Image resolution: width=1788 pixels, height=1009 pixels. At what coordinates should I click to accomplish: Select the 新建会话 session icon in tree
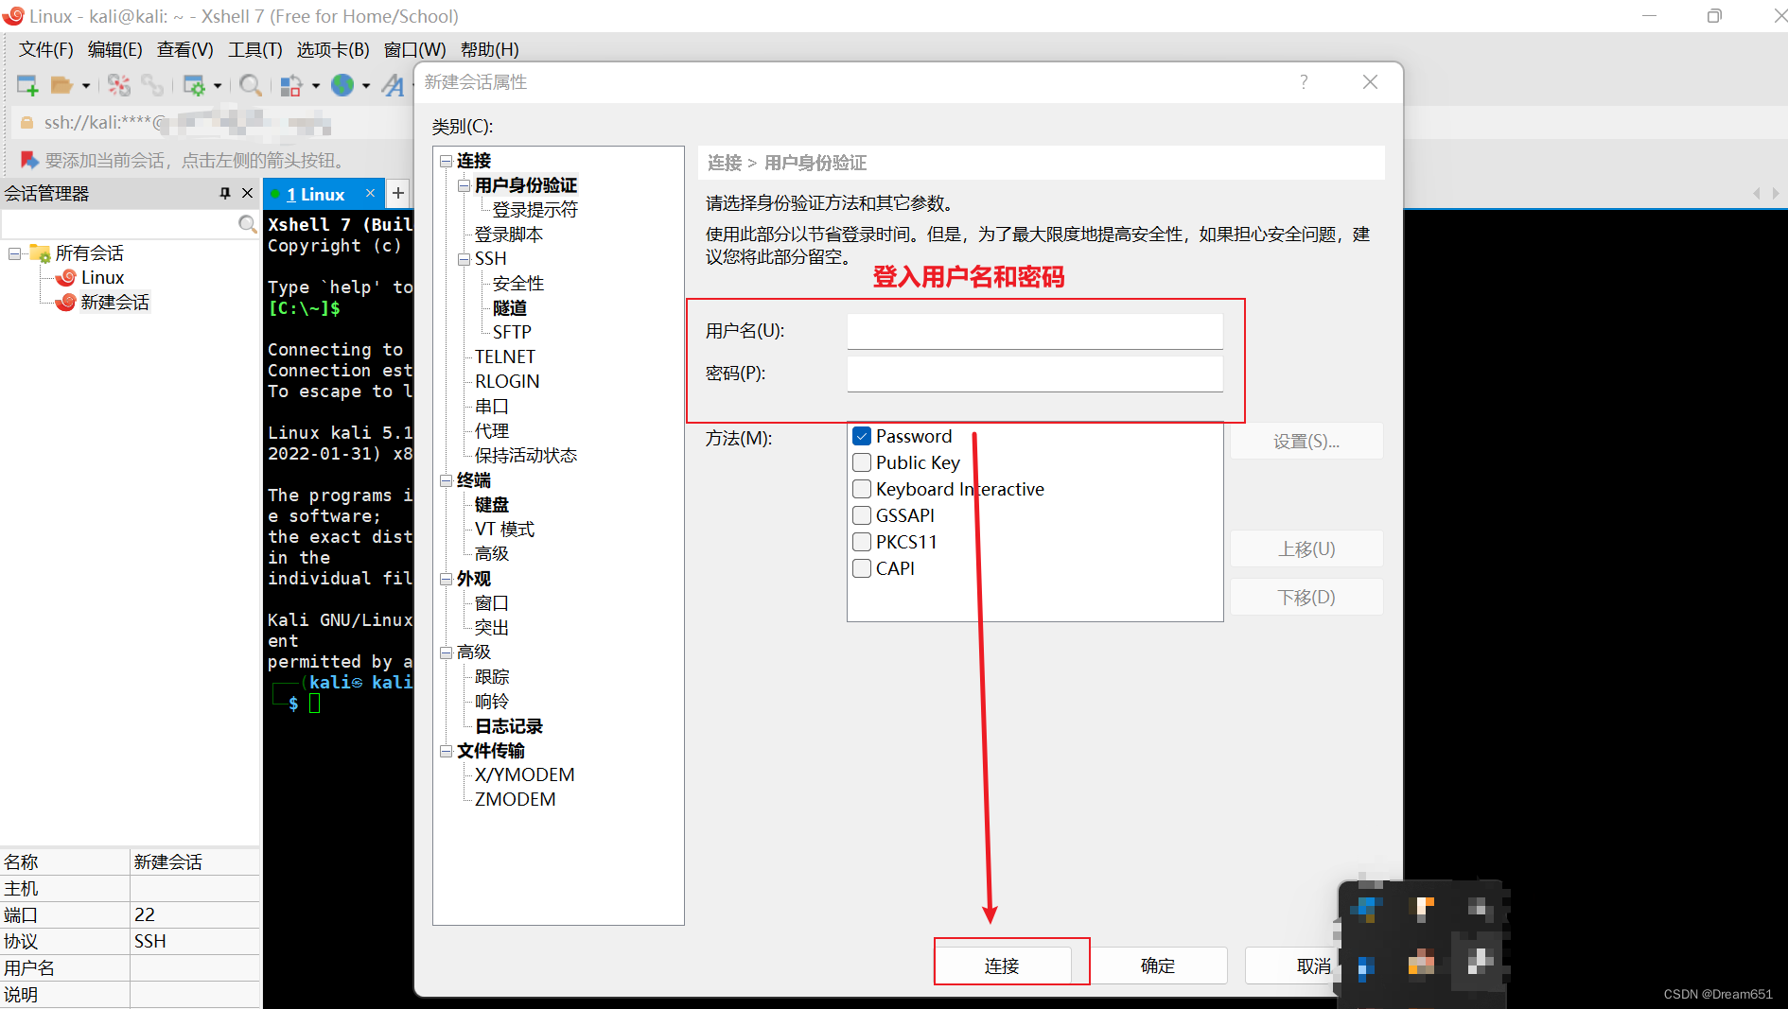(65, 302)
